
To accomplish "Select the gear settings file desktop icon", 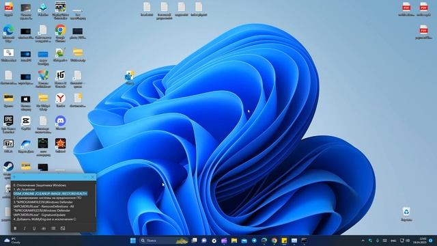I will point(8,55).
